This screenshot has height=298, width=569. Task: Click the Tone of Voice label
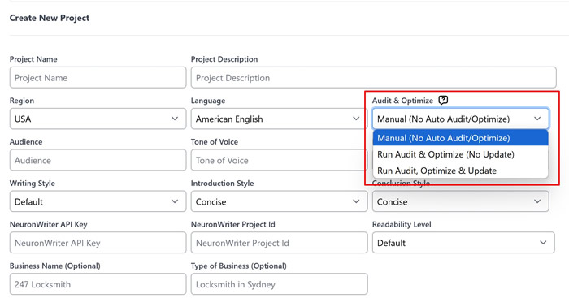click(215, 142)
